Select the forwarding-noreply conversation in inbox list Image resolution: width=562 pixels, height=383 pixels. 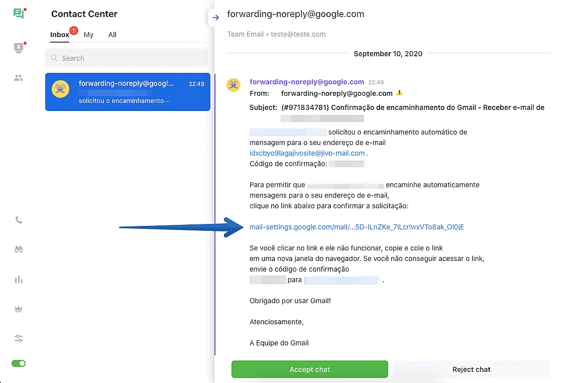pos(128,92)
